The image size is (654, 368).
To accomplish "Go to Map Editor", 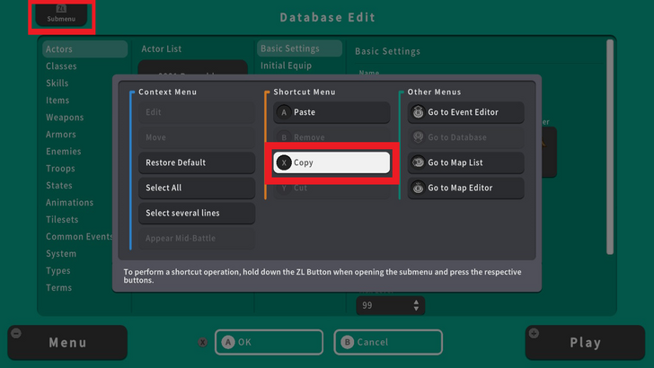I will pyautogui.click(x=465, y=188).
